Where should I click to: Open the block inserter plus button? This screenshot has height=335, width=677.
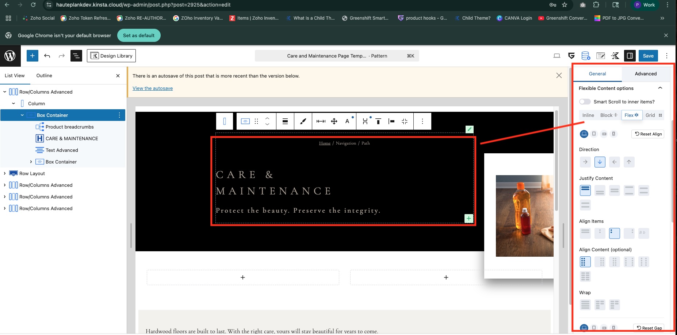point(32,56)
